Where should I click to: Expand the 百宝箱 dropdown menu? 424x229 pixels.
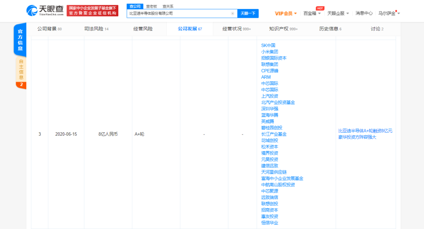coord(312,13)
